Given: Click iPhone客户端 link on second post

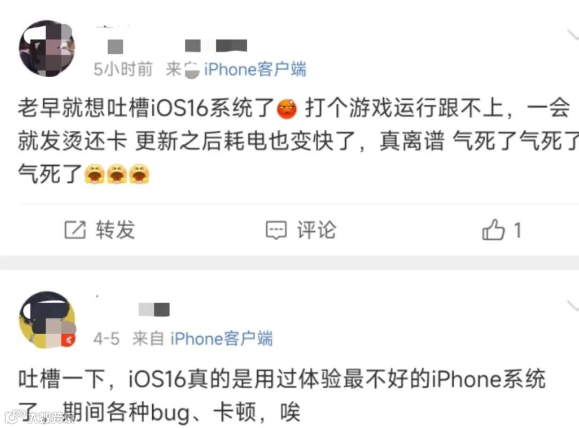Looking at the screenshot, I should point(221,338).
